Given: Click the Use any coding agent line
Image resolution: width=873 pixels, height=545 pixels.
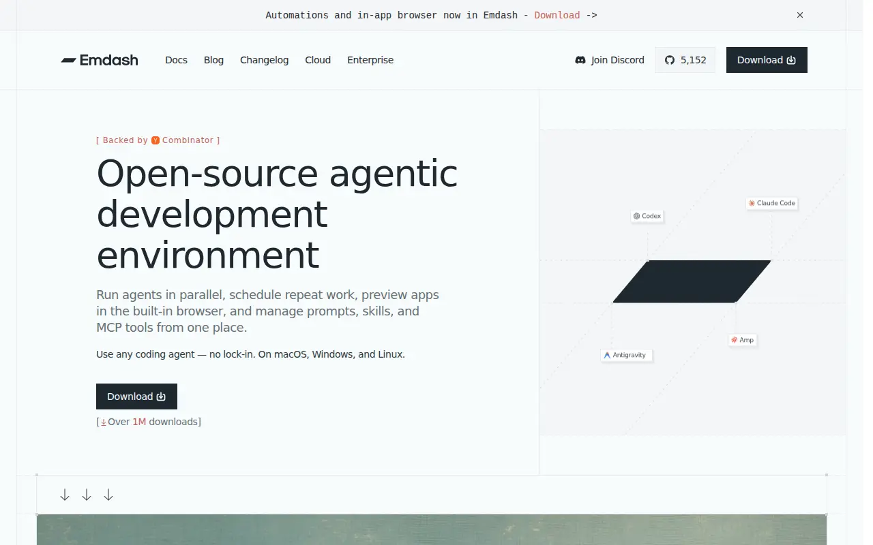Looking at the screenshot, I should point(250,354).
